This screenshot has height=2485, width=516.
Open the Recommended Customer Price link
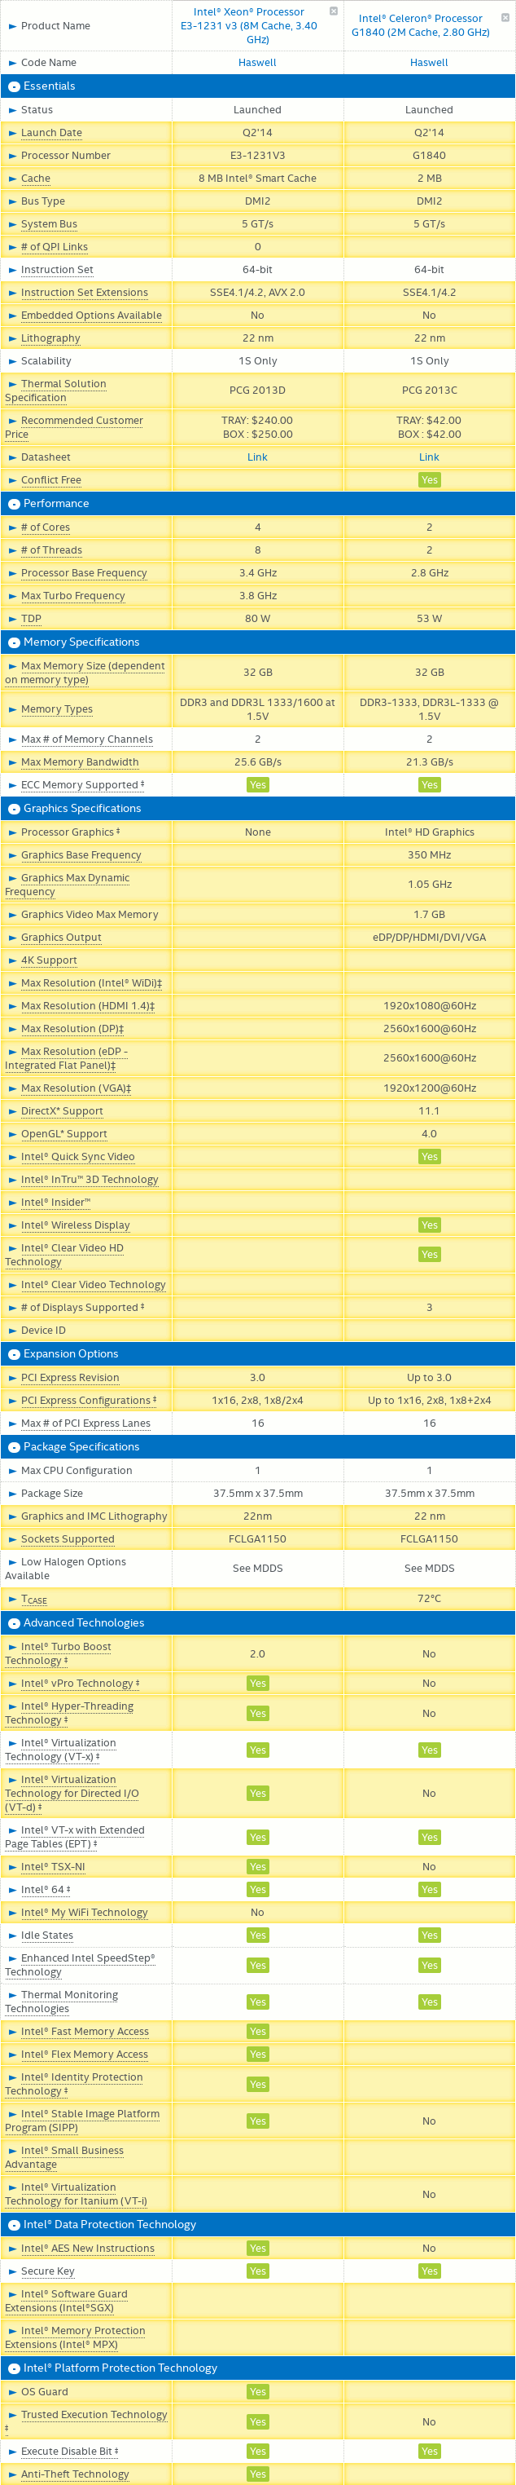point(74,427)
